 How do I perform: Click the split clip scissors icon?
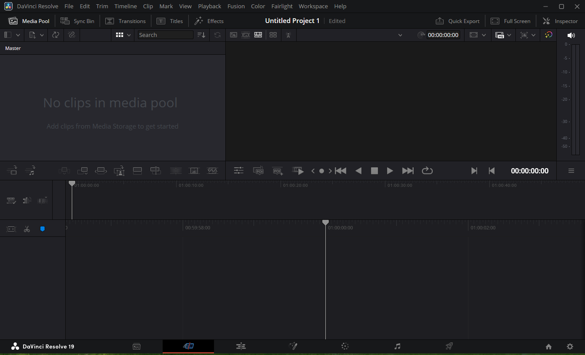27,229
